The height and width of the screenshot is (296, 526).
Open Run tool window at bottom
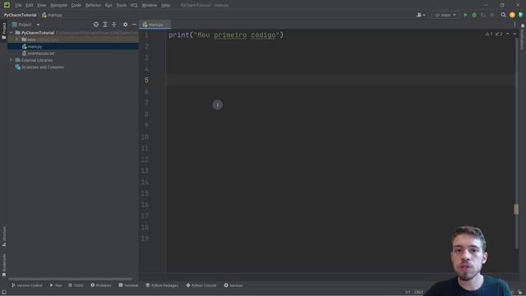56,285
